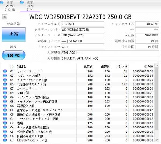This screenshot has width=161, height=144.
Task: Click threshold value 140 in row 05
Action: [125, 84]
